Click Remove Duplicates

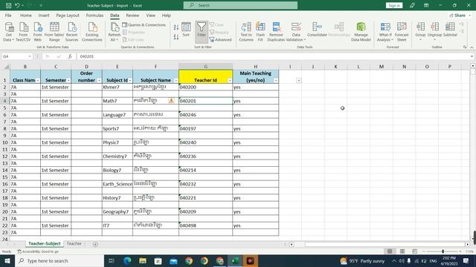[276, 31]
